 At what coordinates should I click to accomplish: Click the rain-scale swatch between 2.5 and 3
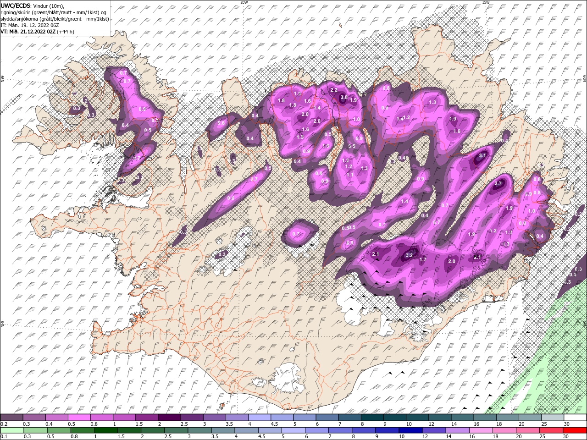coord(177,430)
